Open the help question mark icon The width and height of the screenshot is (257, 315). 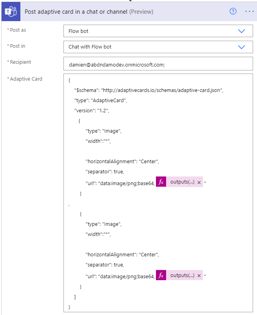click(233, 11)
